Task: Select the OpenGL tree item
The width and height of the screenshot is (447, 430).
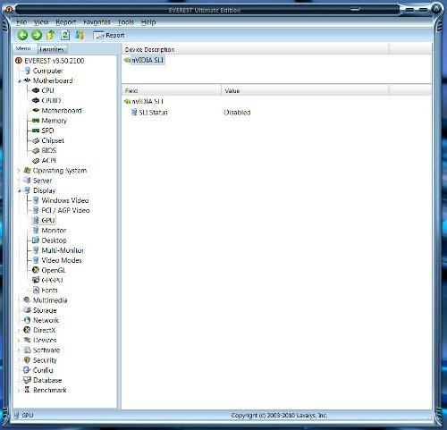Action: (x=54, y=270)
